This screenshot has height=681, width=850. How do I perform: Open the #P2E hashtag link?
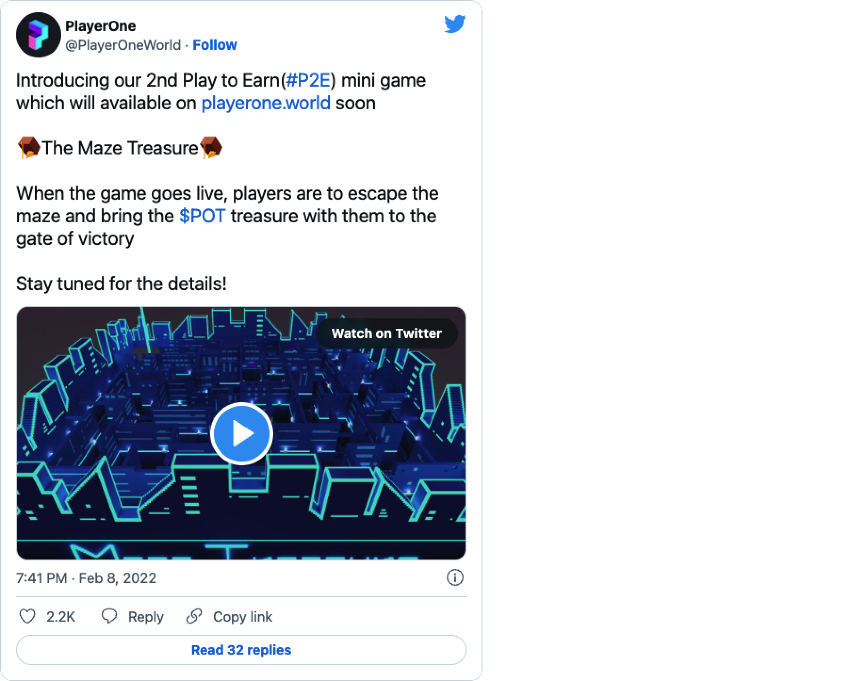pyautogui.click(x=308, y=81)
